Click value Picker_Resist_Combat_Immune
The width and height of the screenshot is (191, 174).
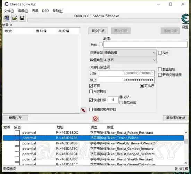pos(130,149)
